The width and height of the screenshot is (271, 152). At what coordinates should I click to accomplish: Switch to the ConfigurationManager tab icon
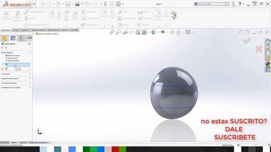[x=22, y=38]
